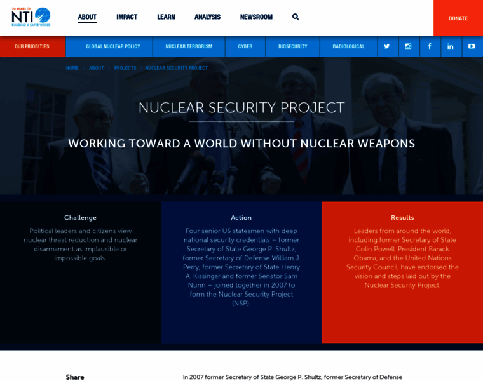Click the NTI logo
This screenshot has height=381, width=483.
[31, 17]
